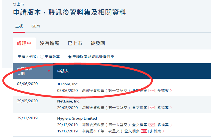Click NetEase 全文檔案 text link
This screenshot has width=211, height=140.
click(140, 108)
